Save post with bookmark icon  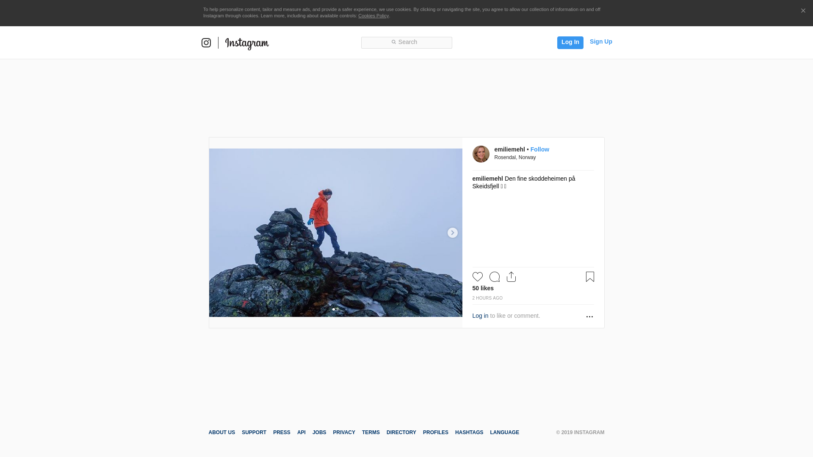tap(590, 277)
